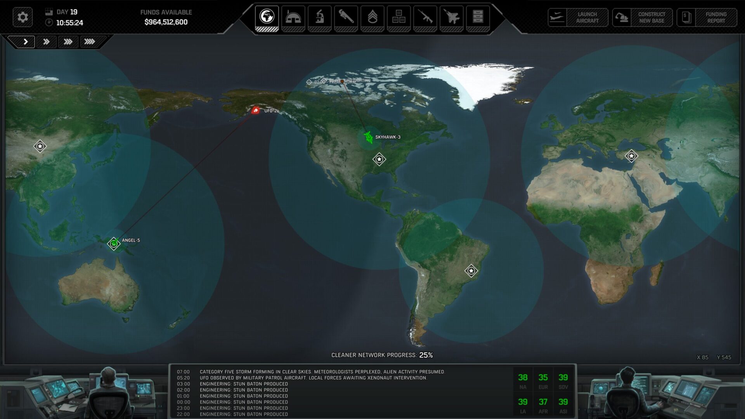Set time to triple-arrow faster speed
745x419 pixels.
(68, 42)
